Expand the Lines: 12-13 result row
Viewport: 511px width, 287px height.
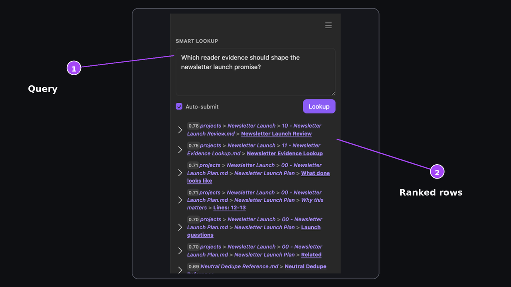(180, 200)
